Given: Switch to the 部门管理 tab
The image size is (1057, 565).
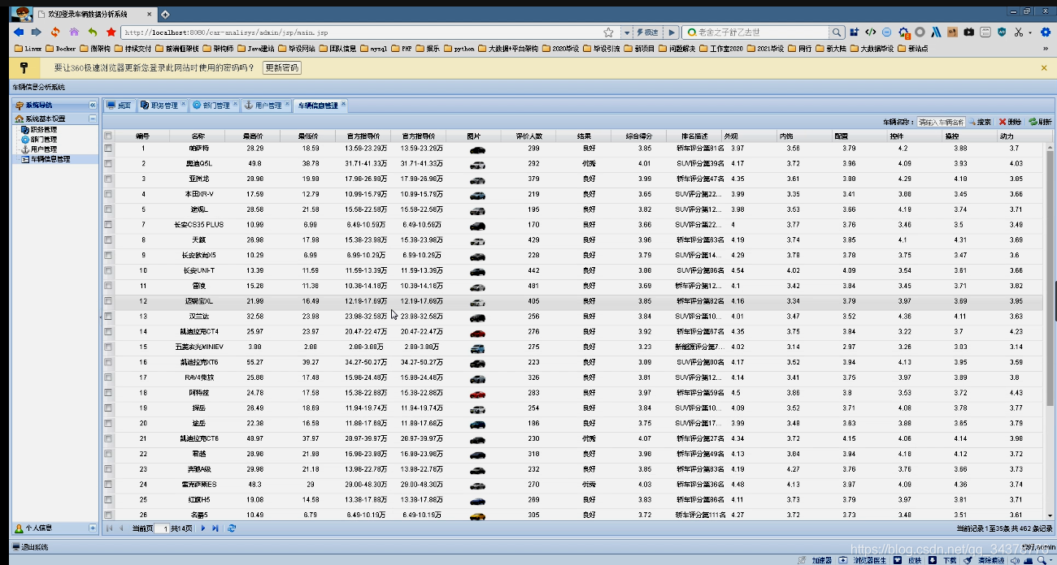Looking at the screenshot, I should [215, 106].
